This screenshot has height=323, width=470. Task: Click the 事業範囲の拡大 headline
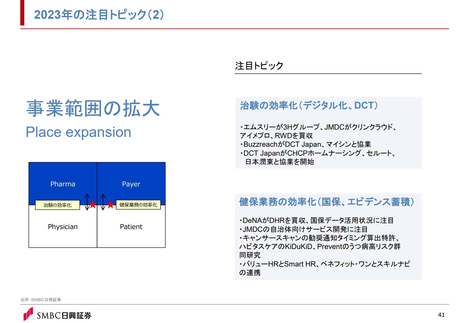pyautogui.click(x=93, y=108)
